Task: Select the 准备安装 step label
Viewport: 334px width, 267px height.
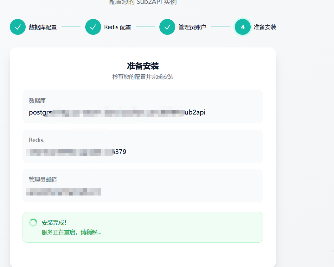Action: tap(265, 27)
